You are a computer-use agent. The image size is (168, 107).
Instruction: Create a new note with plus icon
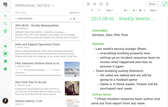(x=5, y=16)
